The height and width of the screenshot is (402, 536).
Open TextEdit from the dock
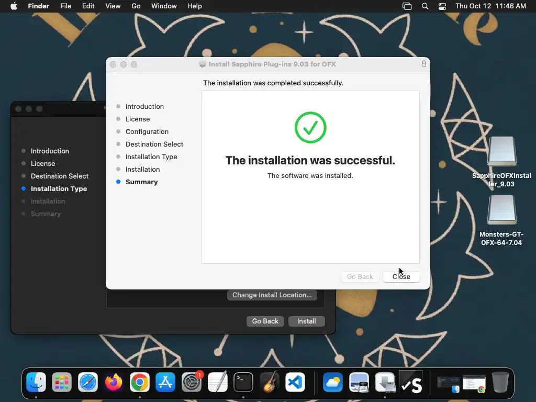click(x=217, y=382)
